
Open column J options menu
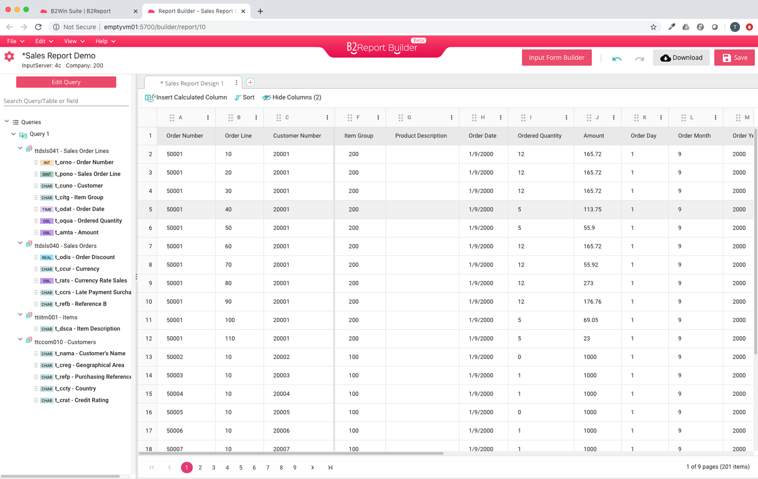point(614,118)
